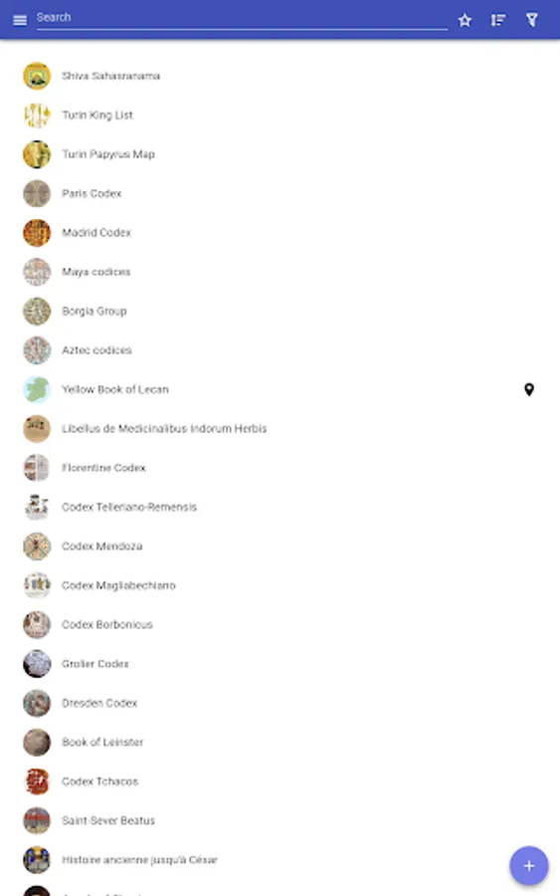Open the filter funnel options

click(x=532, y=20)
